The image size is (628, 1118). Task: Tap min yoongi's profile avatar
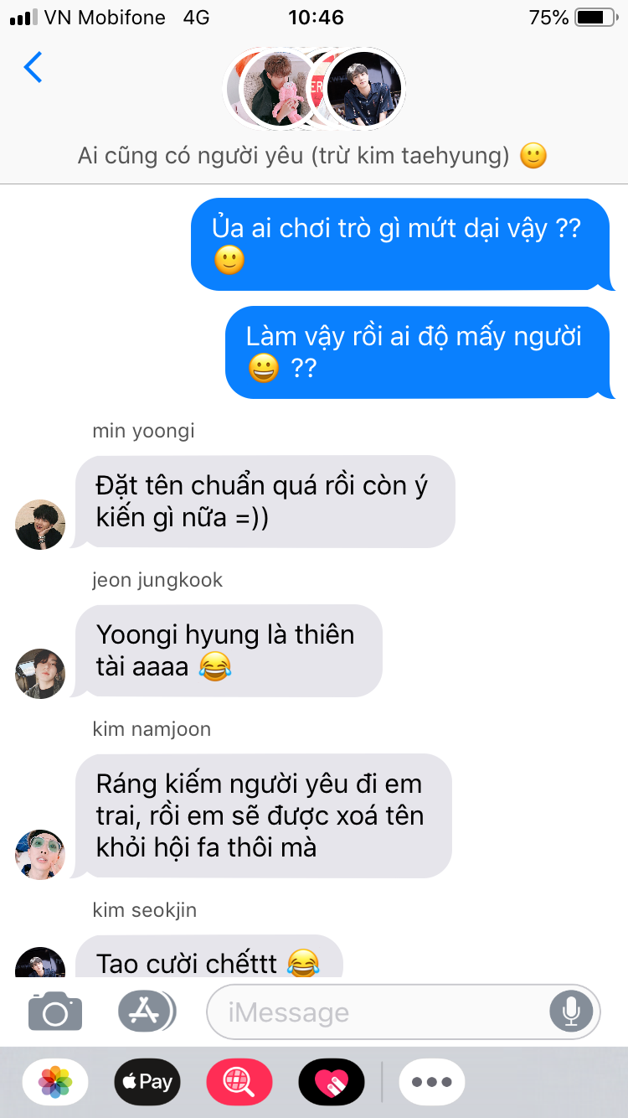coord(40,525)
